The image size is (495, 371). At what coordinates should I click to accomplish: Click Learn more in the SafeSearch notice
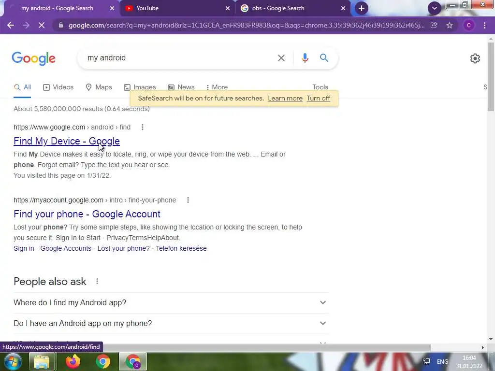coord(285,98)
